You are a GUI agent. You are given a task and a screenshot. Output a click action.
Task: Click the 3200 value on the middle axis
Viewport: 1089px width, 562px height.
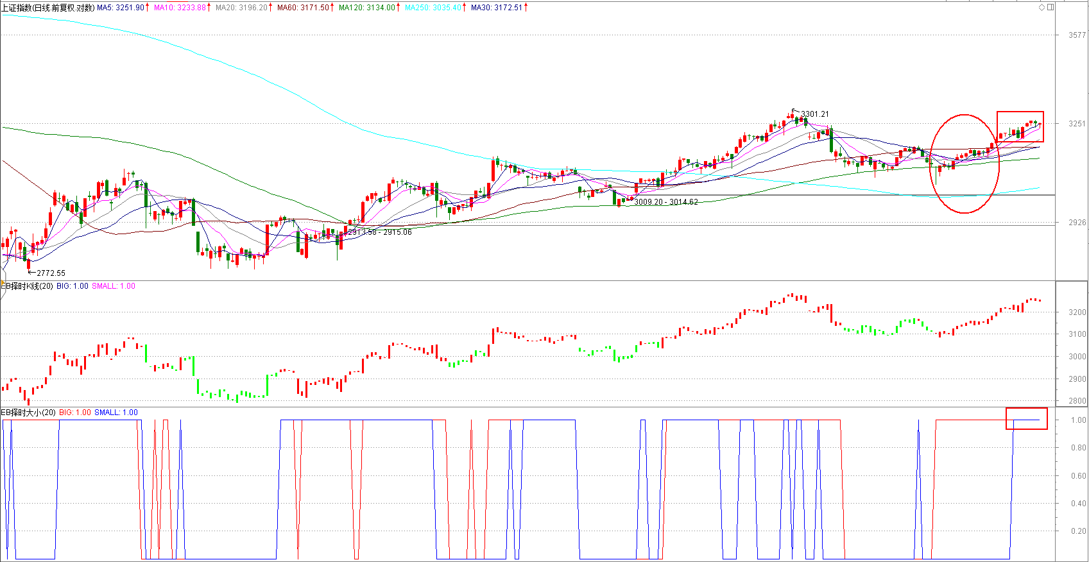(x=1077, y=312)
